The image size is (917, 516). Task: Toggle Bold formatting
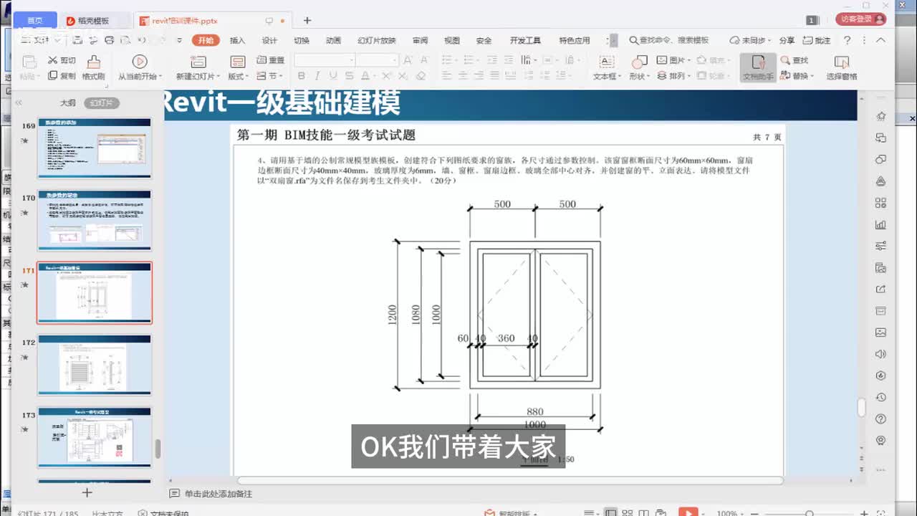tap(301, 76)
